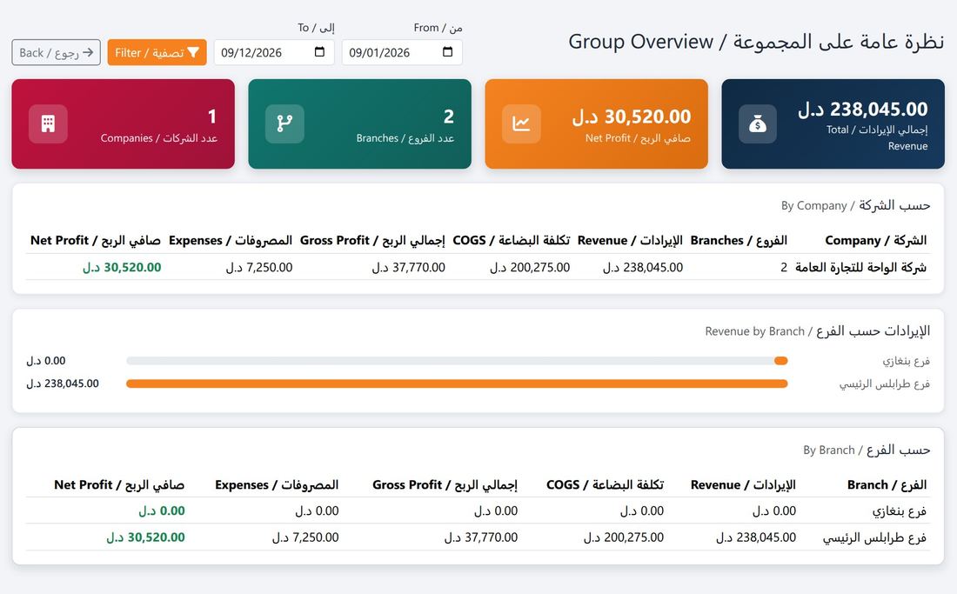This screenshot has height=594, width=957.
Task: Click gross profit 37,770.00 in By Company row
Action: (409, 267)
